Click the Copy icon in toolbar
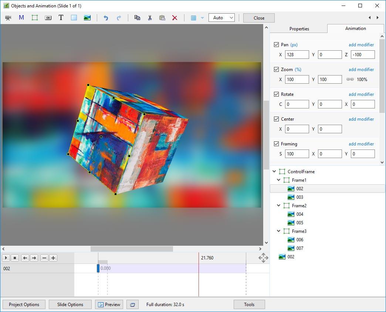This screenshot has width=386, height=312. pyautogui.click(x=137, y=18)
